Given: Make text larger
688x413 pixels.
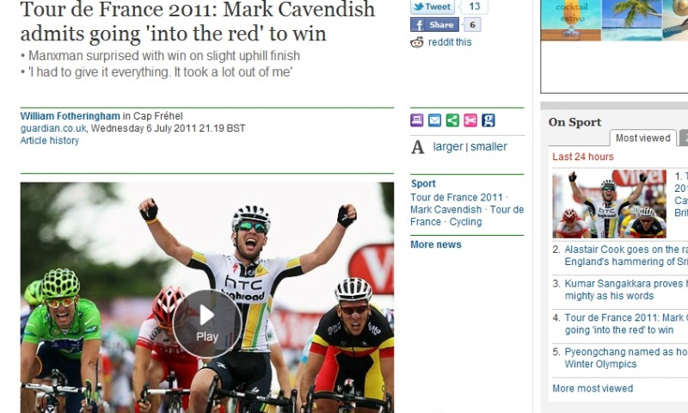Looking at the screenshot, I should pyautogui.click(x=448, y=146).
